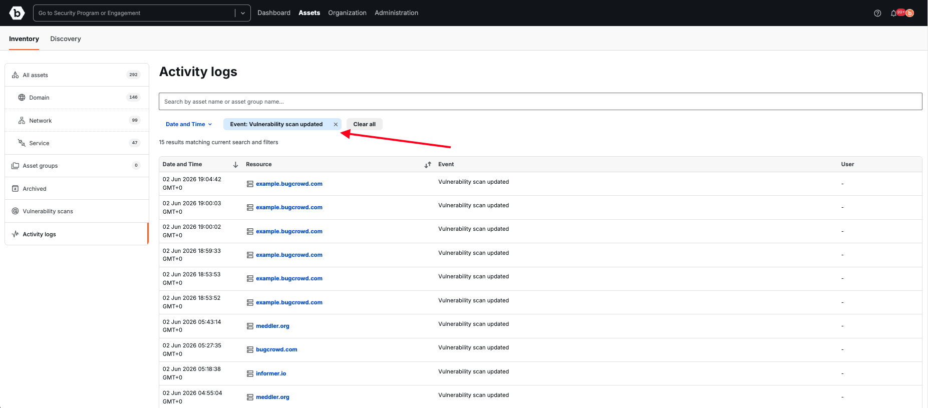The image size is (928, 408).
Task: Click server icon for 19:00:02 example.bugcrowd.com row
Action: (x=250, y=232)
